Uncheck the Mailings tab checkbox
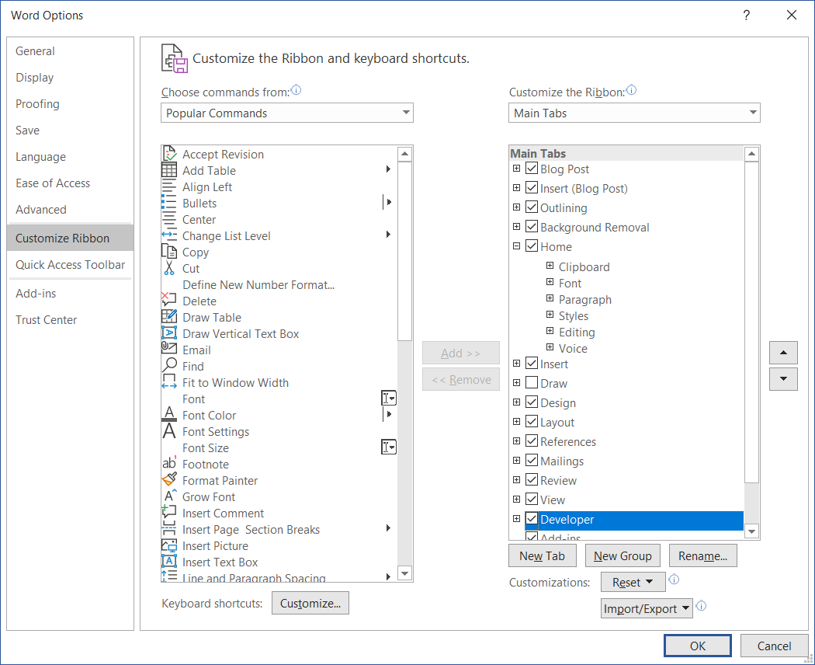The width and height of the screenshot is (815, 665). click(x=532, y=461)
